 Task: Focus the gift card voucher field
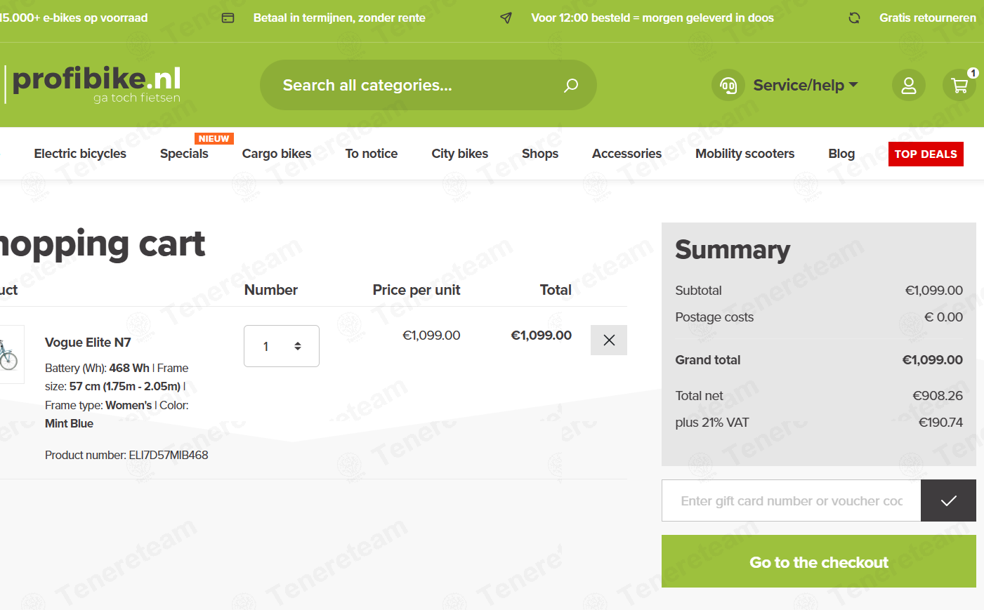click(791, 500)
